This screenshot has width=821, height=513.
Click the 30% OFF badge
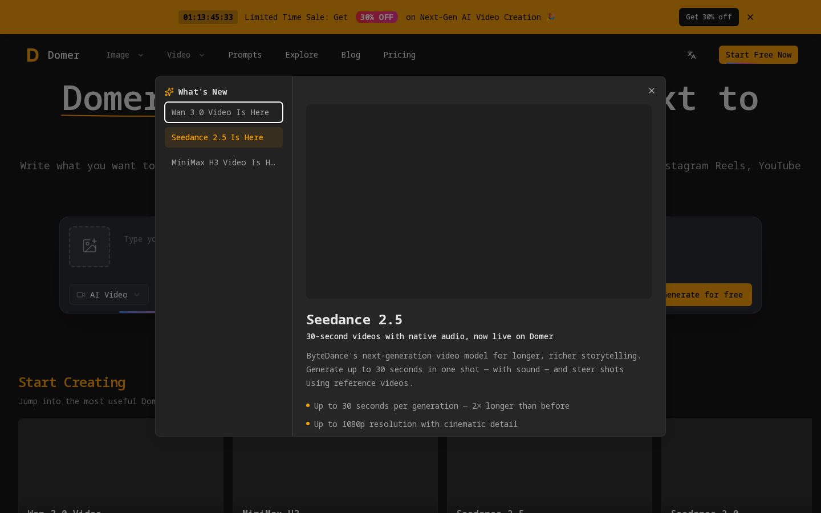(x=377, y=17)
